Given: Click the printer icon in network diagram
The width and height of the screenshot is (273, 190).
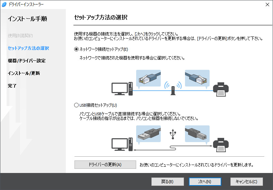Looking at the screenshot, I should tap(221, 90).
